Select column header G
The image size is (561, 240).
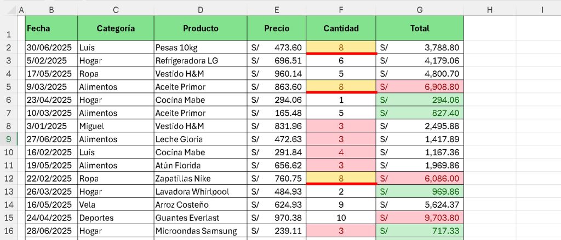420,10
